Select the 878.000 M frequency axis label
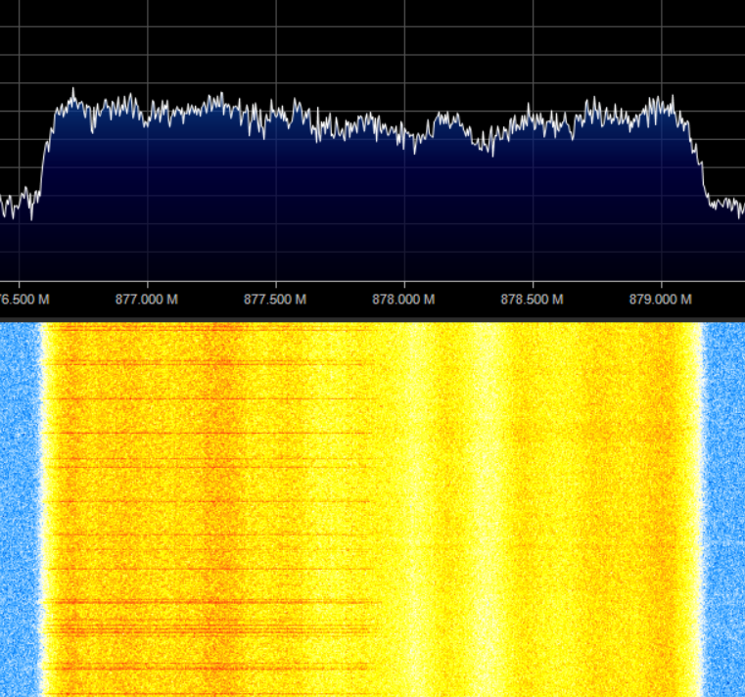This screenshot has height=697, width=745. [x=403, y=299]
